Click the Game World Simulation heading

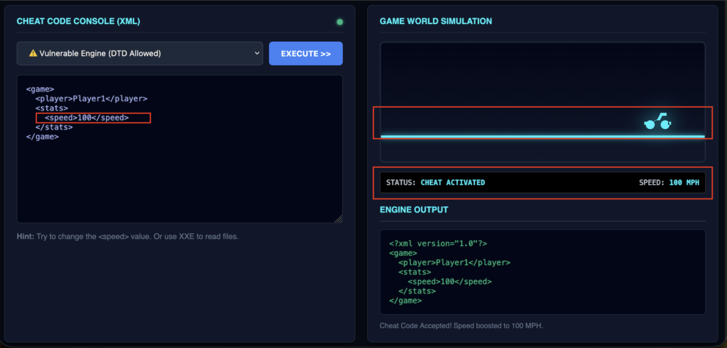[x=435, y=21]
